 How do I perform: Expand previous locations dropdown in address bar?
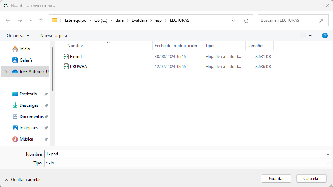233,20
